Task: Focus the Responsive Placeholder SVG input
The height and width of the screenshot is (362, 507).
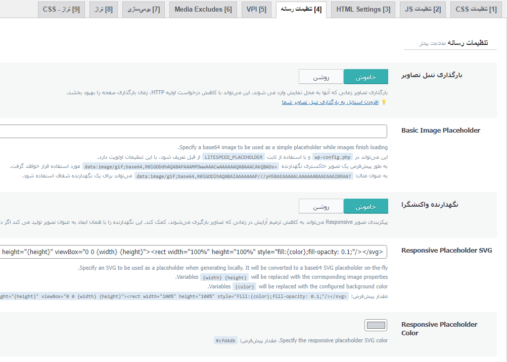Action: pyautogui.click(x=193, y=252)
